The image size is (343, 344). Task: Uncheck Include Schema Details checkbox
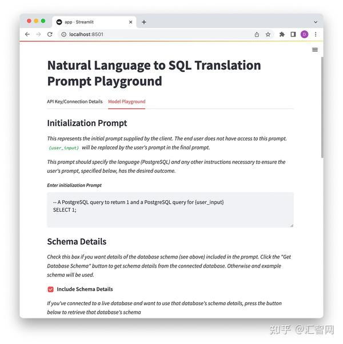[x=50, y=289]
